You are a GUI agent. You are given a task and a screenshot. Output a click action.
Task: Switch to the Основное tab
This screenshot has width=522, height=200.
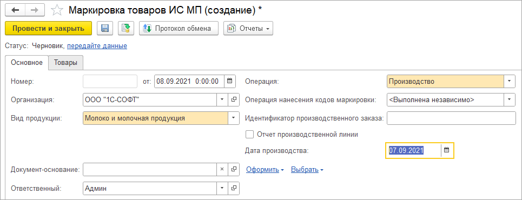(27, 62)
